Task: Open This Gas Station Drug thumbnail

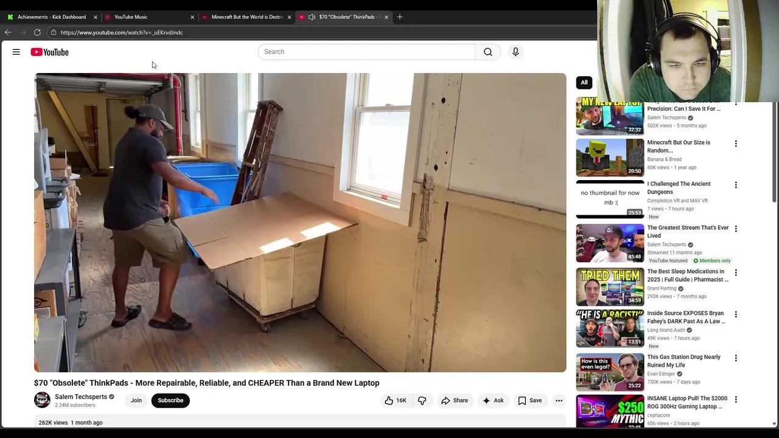Action: click(610, 372)
